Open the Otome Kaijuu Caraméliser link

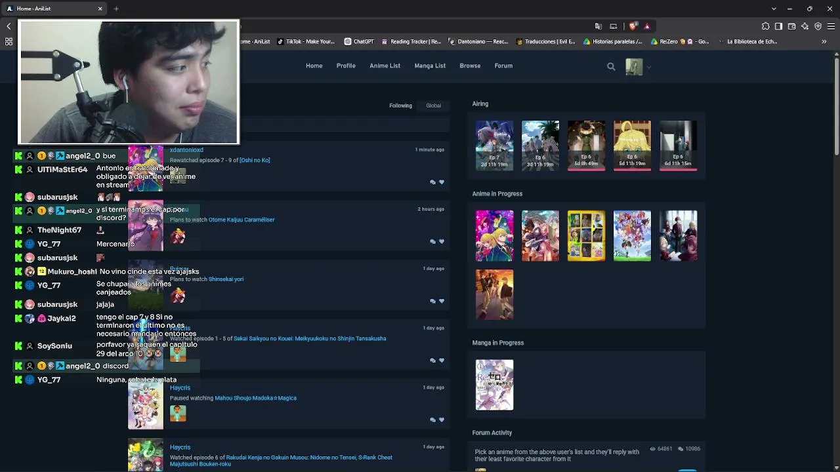click(x=241, y=220)
